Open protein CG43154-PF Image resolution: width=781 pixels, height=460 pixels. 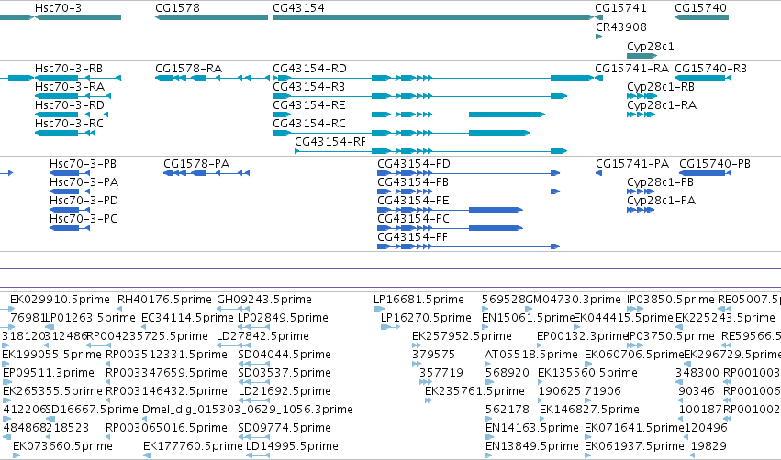412,237
